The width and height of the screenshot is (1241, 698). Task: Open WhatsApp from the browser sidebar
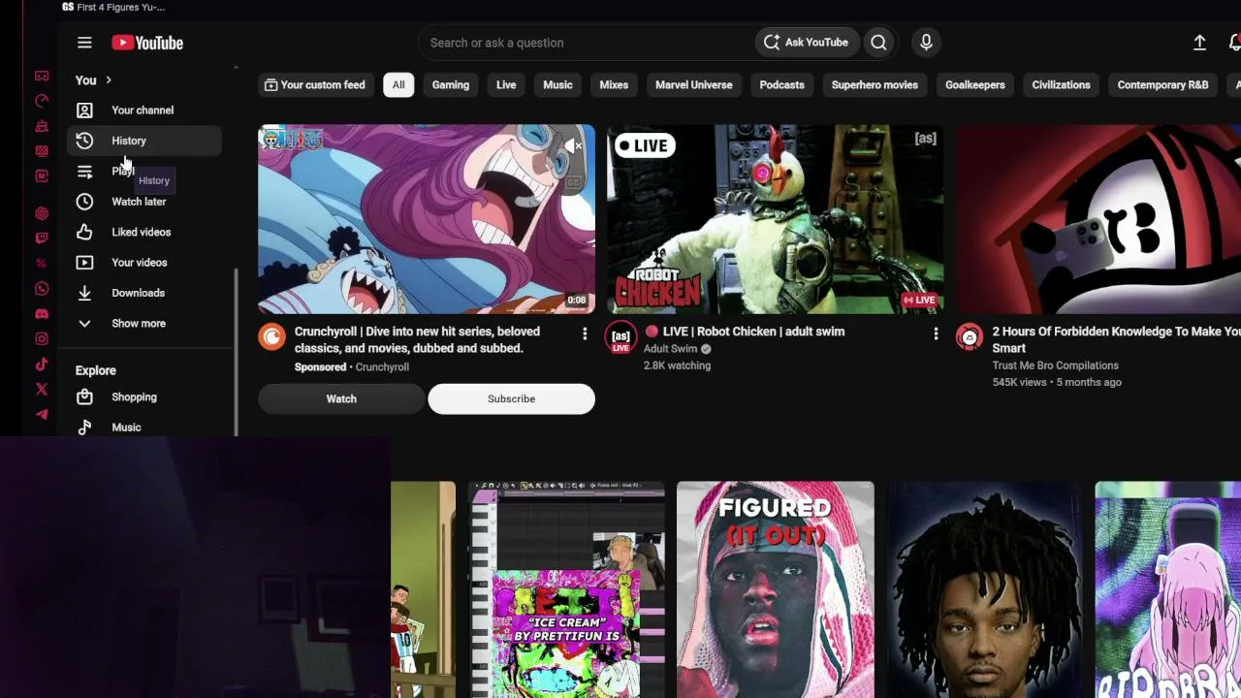(x=42, y=289)
